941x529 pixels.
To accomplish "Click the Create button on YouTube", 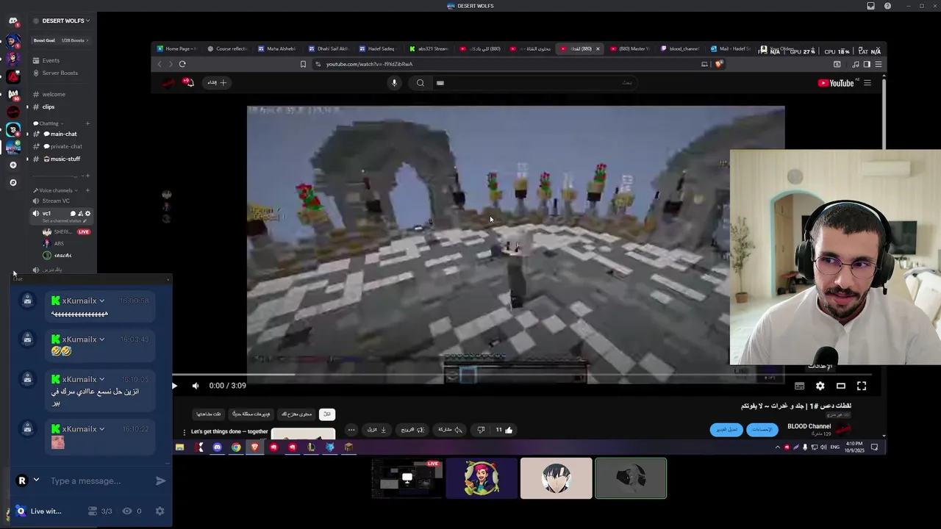I will point(217,82).
